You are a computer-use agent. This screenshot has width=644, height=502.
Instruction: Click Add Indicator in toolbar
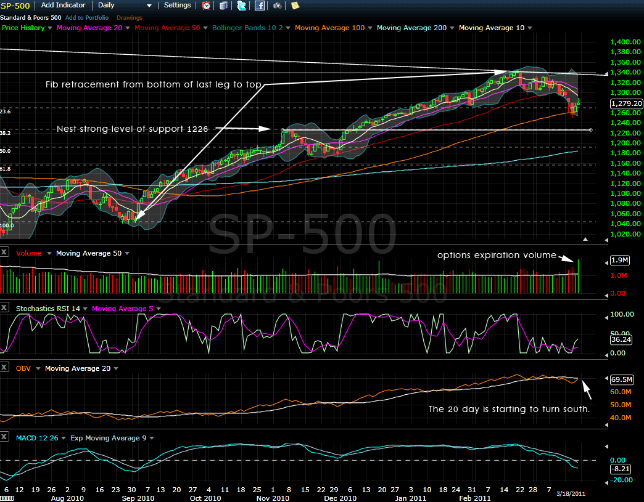click(64, 6)
